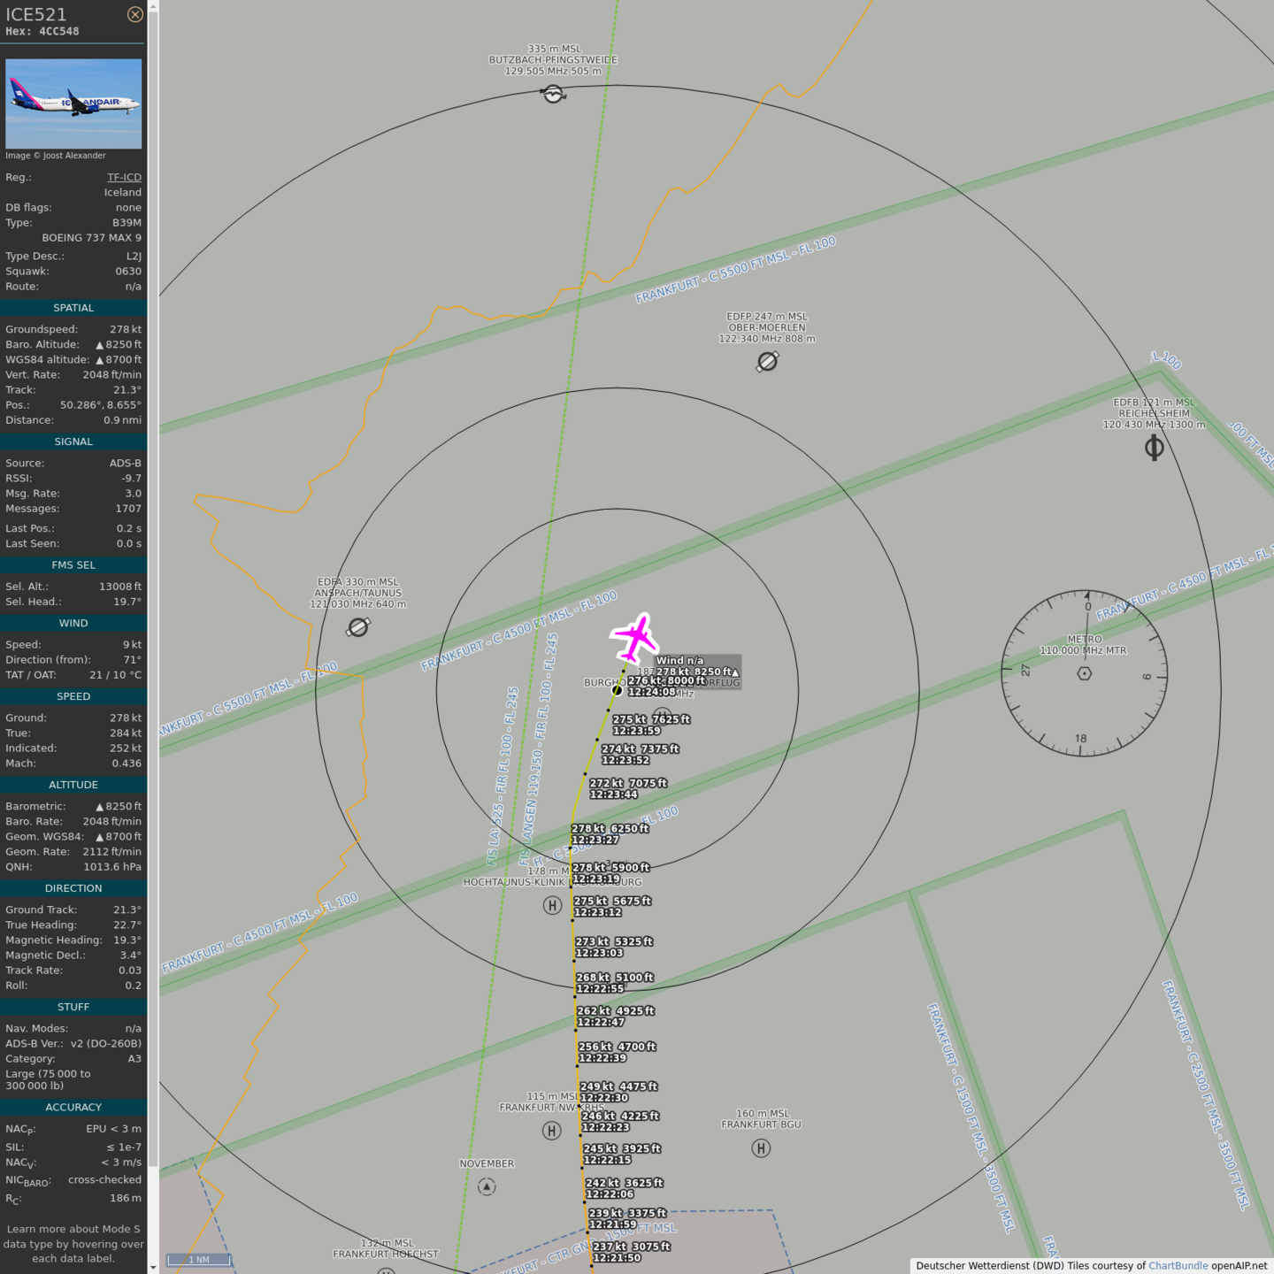
Task: Select the Frankfurt NW KRHS helipad icon
Action: click(x=551, y=1131)
